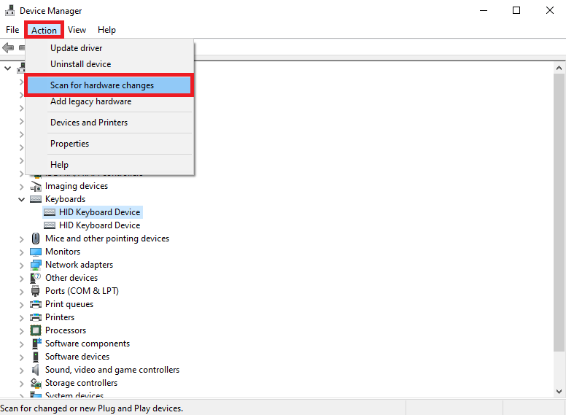The height and width of the screenshot is (415, 566).
Task: Close the Action menu
Action: pos(44,30)
